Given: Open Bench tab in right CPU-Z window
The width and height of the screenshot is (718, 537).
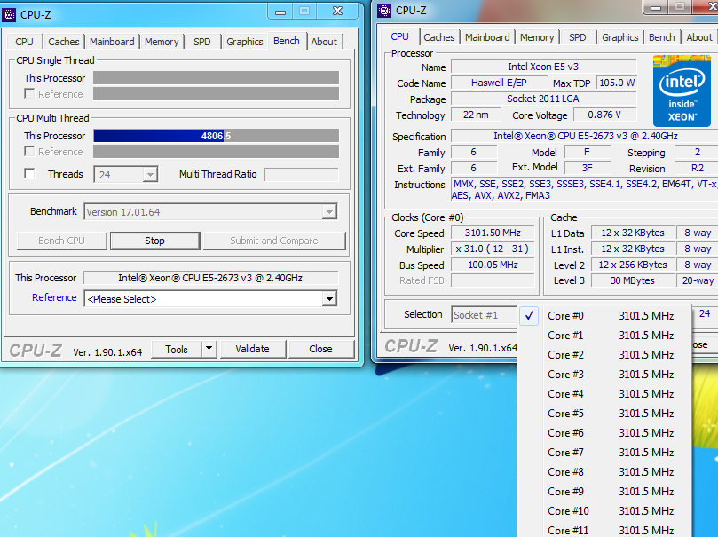Looking at the screenshot, I should 662,37.
